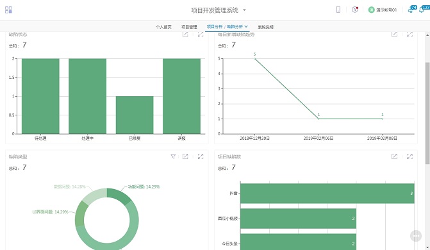430x250 pixels.
Task: Click the 缺陷状态 panel title
Action: (x=18, y=35)
